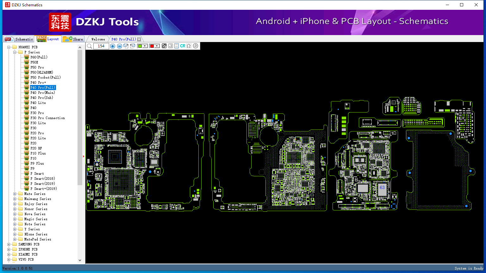Close the P40 Pro(Full) tab
The height and width of the screenshot is (273, 486).
click(139, 39)
